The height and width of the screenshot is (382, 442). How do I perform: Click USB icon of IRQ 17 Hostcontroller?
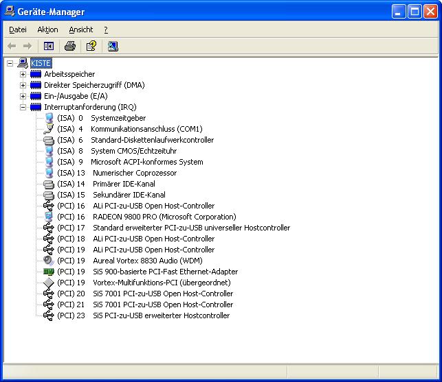49,228
